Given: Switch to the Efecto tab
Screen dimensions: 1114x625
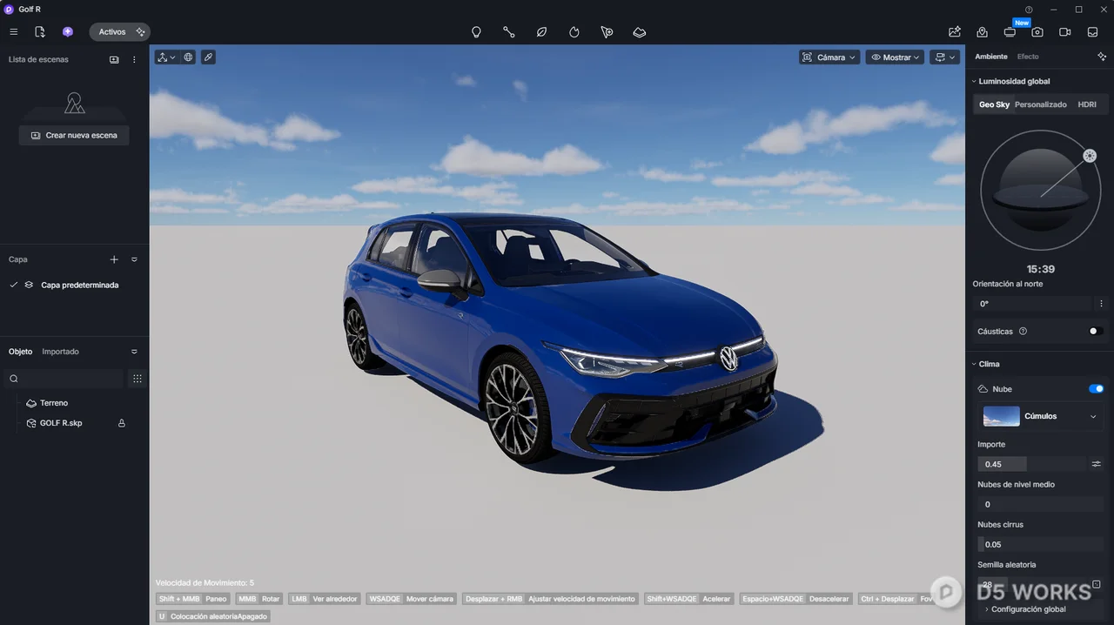Looking at the screenshot, I should [x=1028, y=57].
